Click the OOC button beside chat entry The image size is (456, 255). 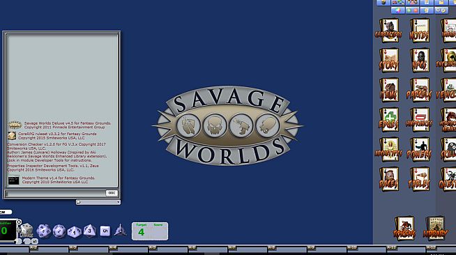pyautogui.click(x=112, y=193)
